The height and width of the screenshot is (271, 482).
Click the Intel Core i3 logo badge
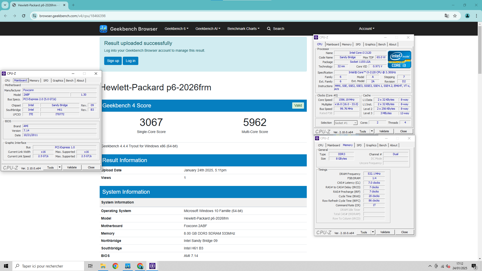(x=399, y=59)
